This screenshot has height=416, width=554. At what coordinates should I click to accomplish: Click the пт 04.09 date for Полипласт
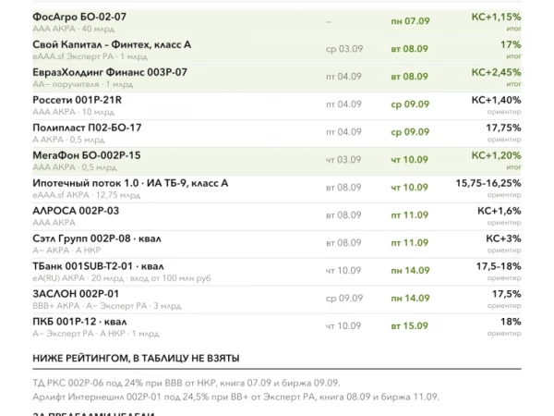pos(343,132)
